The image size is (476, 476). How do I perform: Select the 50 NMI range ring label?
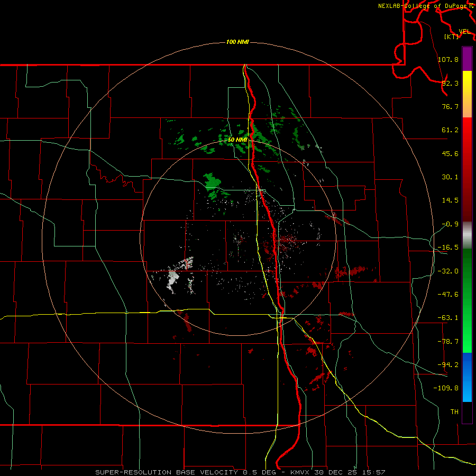coord(237,140)
